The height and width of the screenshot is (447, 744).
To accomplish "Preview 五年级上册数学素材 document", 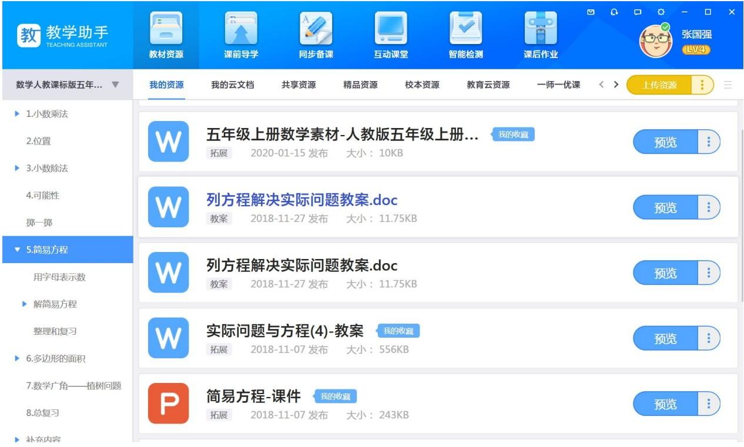I will [665, 142].
